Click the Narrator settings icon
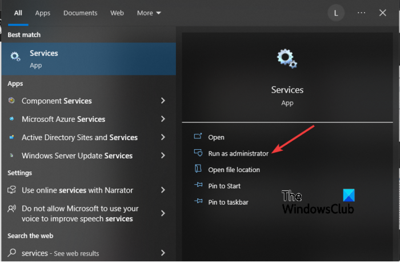 (11, 190)
